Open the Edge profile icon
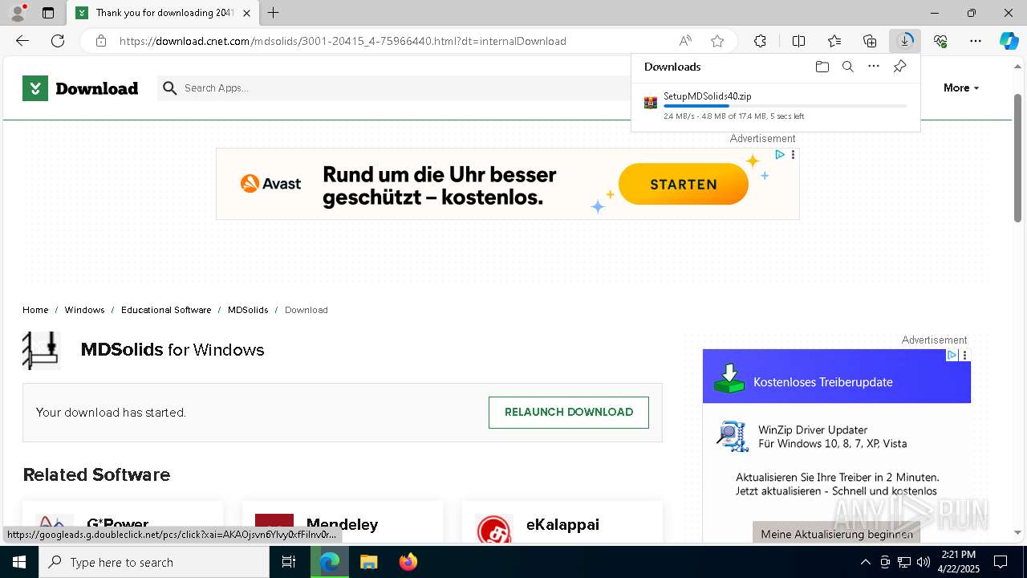Viewport: 1027px width, 578px height. [18, 13]
